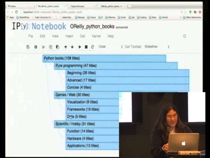Viewport: 210px width, 158px height.
Task: Select the Applications (13 titles) node
Action: pos(93,146)
